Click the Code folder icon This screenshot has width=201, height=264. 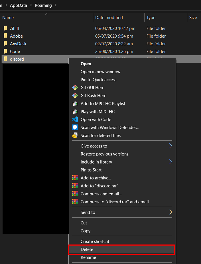tap(5, 51)
